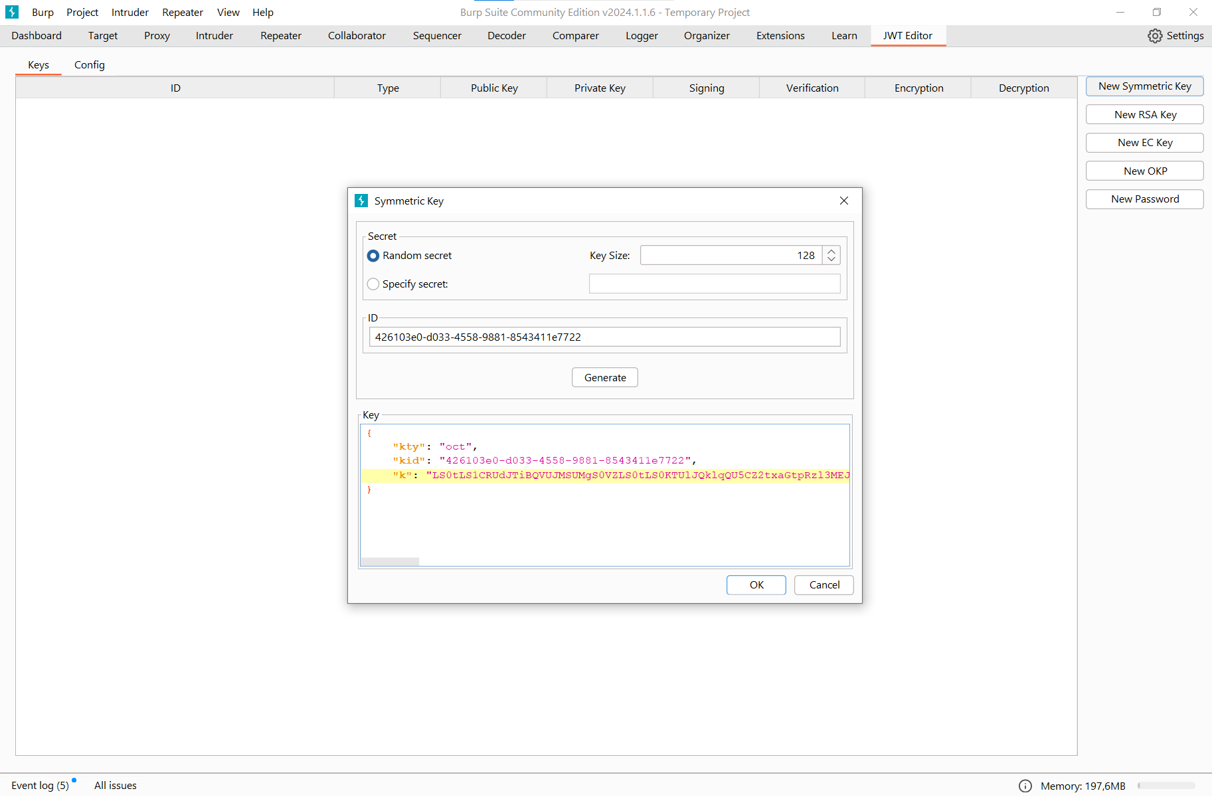Switch to the Proxy tab
1212x797 pixels.
tap(157, 36)
